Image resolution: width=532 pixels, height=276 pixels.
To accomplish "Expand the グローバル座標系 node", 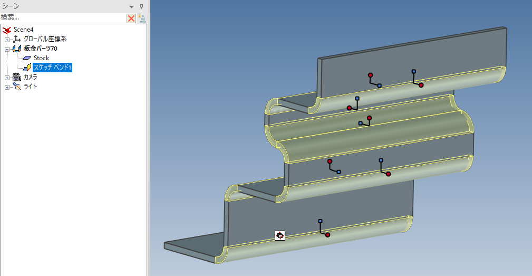I will click(x=7, y=39).
